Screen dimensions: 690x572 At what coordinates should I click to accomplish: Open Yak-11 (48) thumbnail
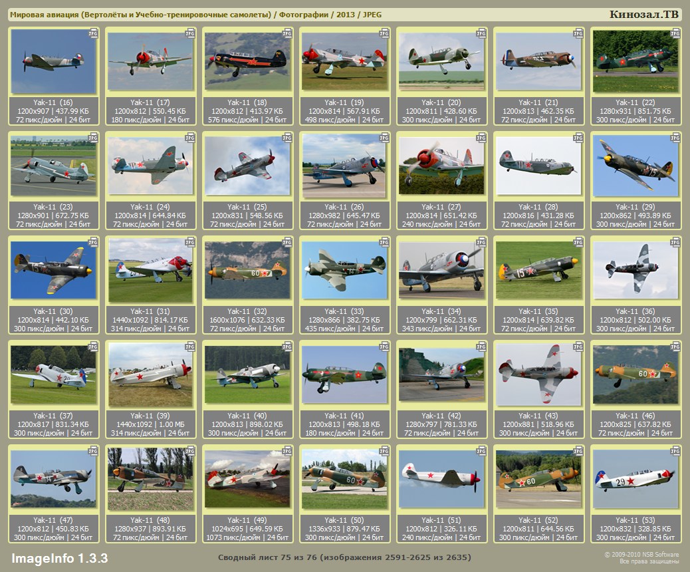point(150,479)
